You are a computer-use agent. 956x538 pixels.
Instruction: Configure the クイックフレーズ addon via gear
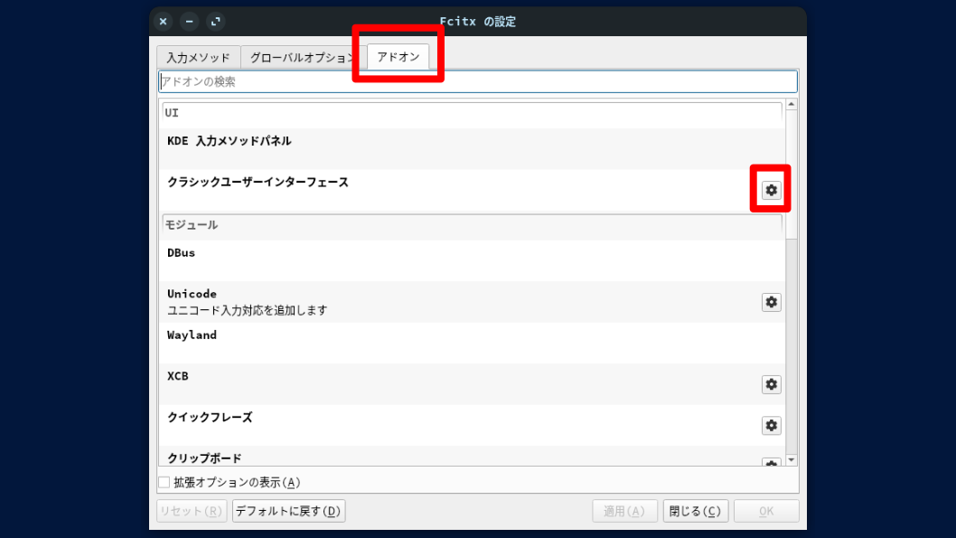click(771, 425)
